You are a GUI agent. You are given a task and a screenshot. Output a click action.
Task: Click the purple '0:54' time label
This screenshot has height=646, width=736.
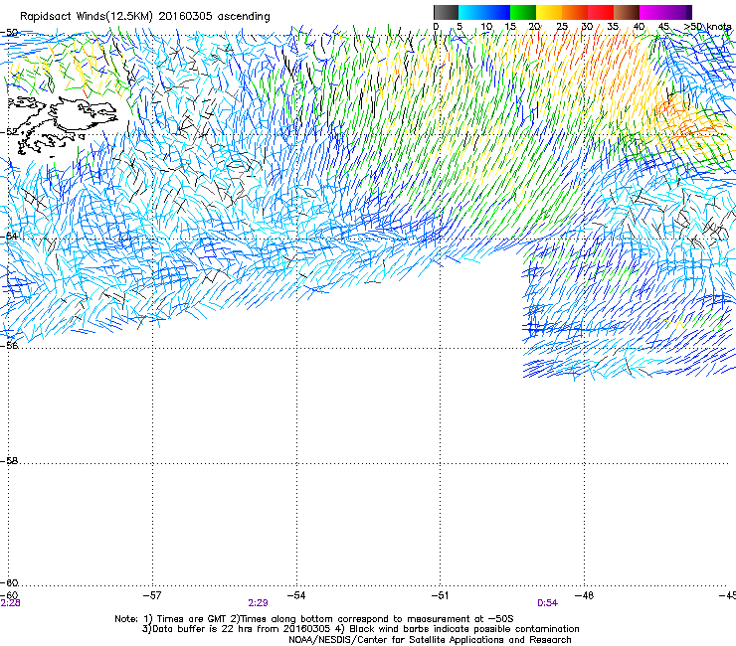tap(547, 603)
